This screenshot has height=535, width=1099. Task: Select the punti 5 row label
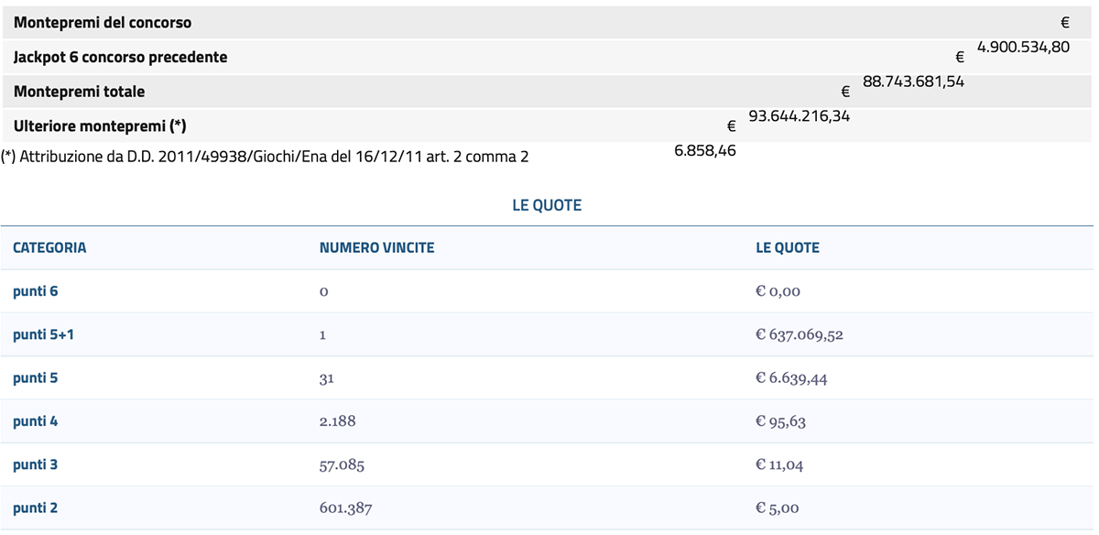pos(35,377)
